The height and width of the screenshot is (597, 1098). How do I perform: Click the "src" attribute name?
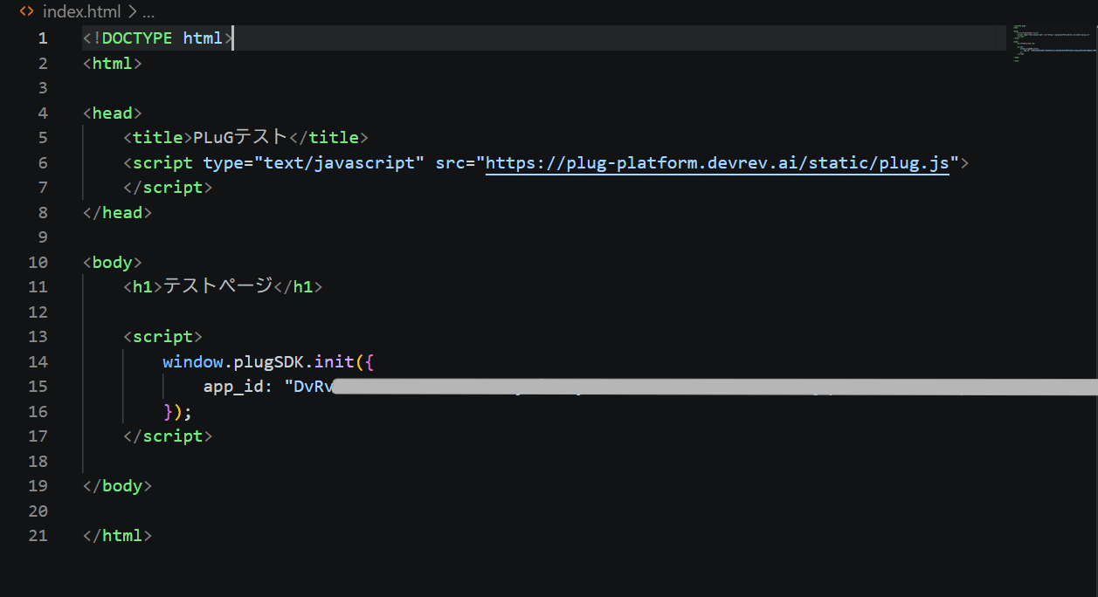click(450, 162)
